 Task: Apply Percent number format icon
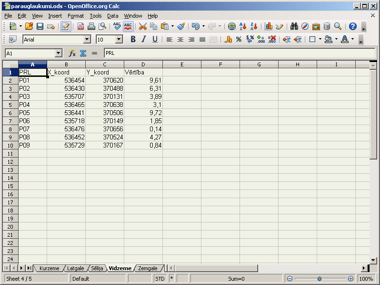239,39
